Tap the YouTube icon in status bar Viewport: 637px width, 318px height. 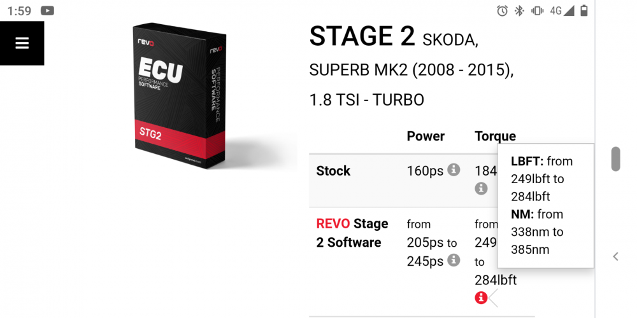47,11
